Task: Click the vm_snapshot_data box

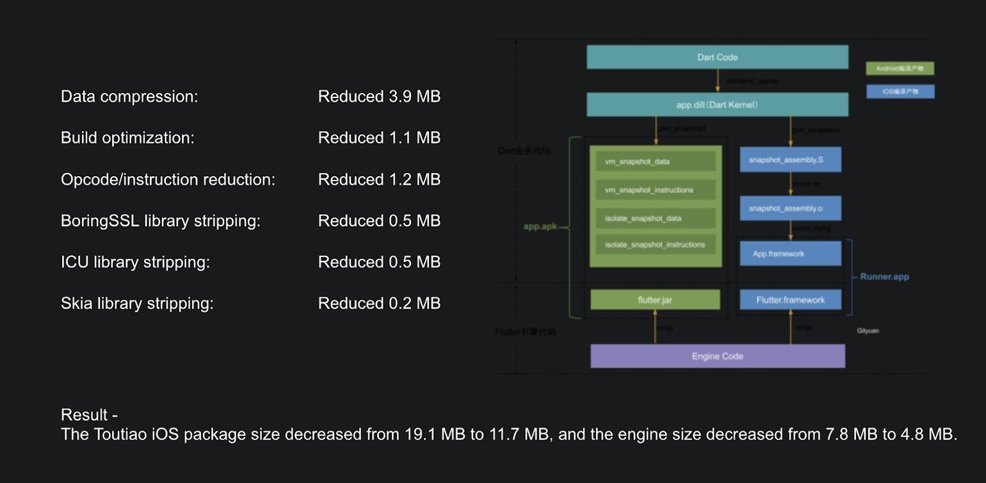Action: point(656,161)
